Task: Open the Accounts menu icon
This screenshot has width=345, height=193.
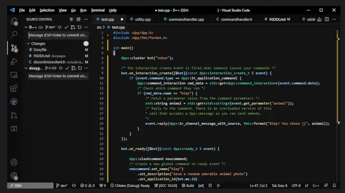Action: (14, 162)
